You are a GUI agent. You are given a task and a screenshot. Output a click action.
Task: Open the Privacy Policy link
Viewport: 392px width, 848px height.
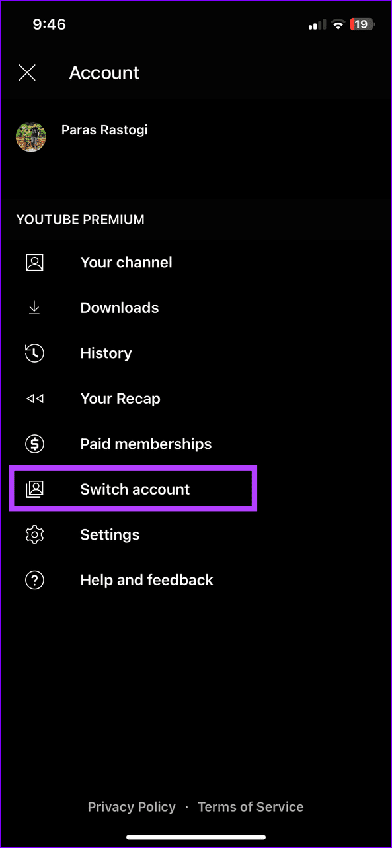pyautogui.click(x=132, y=806)
